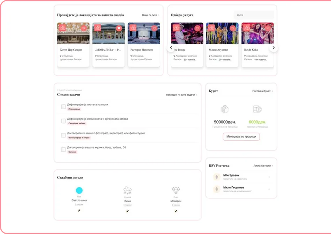Screen dimensions: 331x234
Task: Click the diamond style icon
Action: (x=176, y=190)
